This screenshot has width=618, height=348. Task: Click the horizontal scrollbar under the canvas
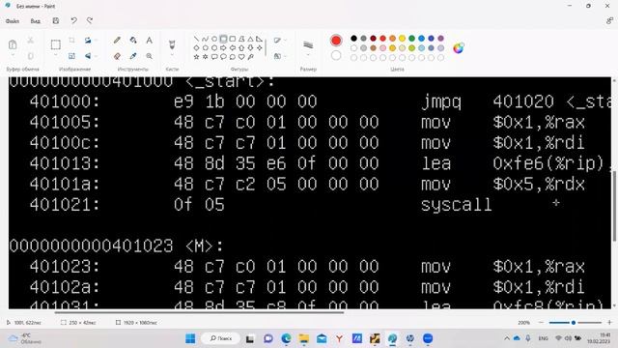(199, 312)
